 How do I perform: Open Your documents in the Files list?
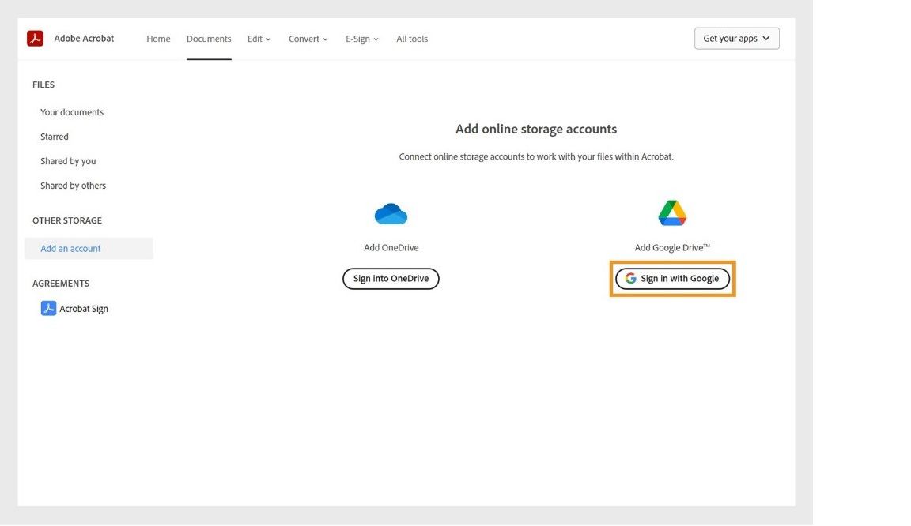click(71, 111)
